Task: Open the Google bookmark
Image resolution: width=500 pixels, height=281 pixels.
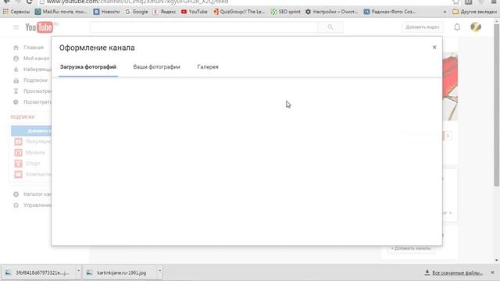Action: [137, 12]
